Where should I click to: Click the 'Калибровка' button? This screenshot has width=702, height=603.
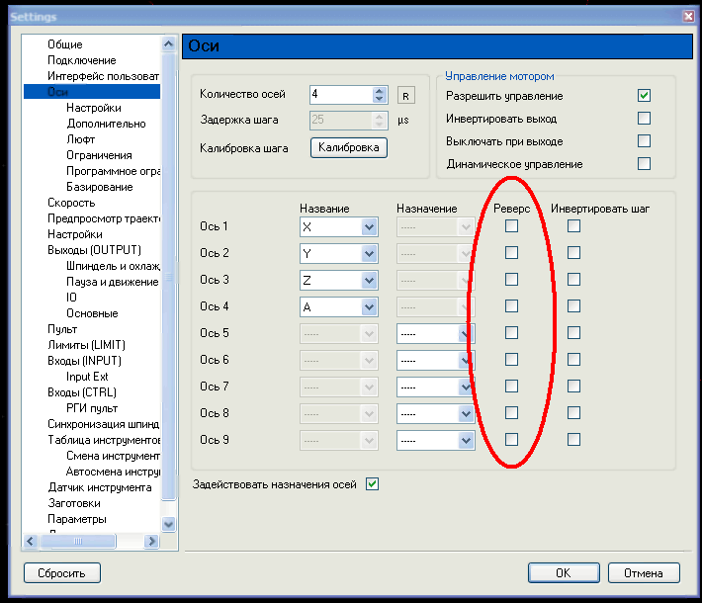[349, 147]
